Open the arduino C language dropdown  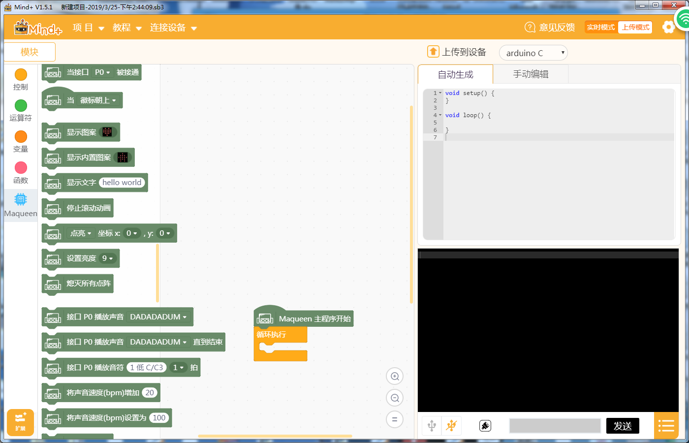[x=533, y=53]
